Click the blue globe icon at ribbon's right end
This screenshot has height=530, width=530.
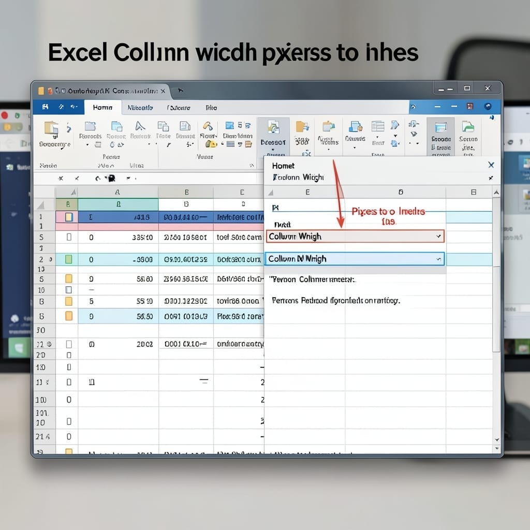[488, 107]
